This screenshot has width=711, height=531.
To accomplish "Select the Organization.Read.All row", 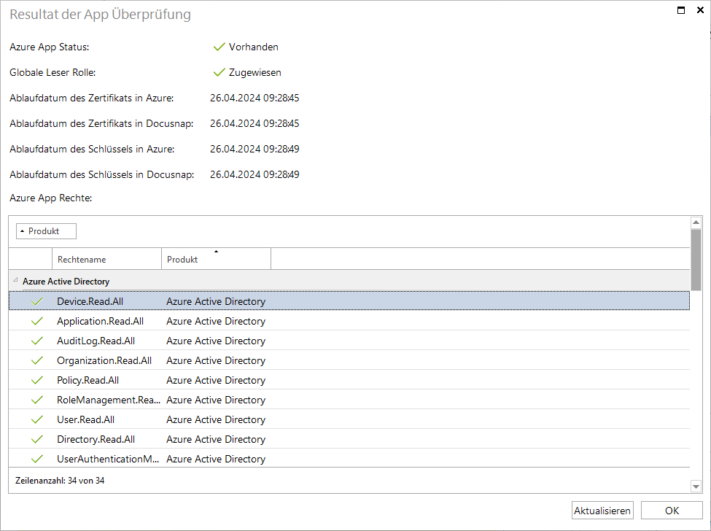I will [x=349, y=360].
